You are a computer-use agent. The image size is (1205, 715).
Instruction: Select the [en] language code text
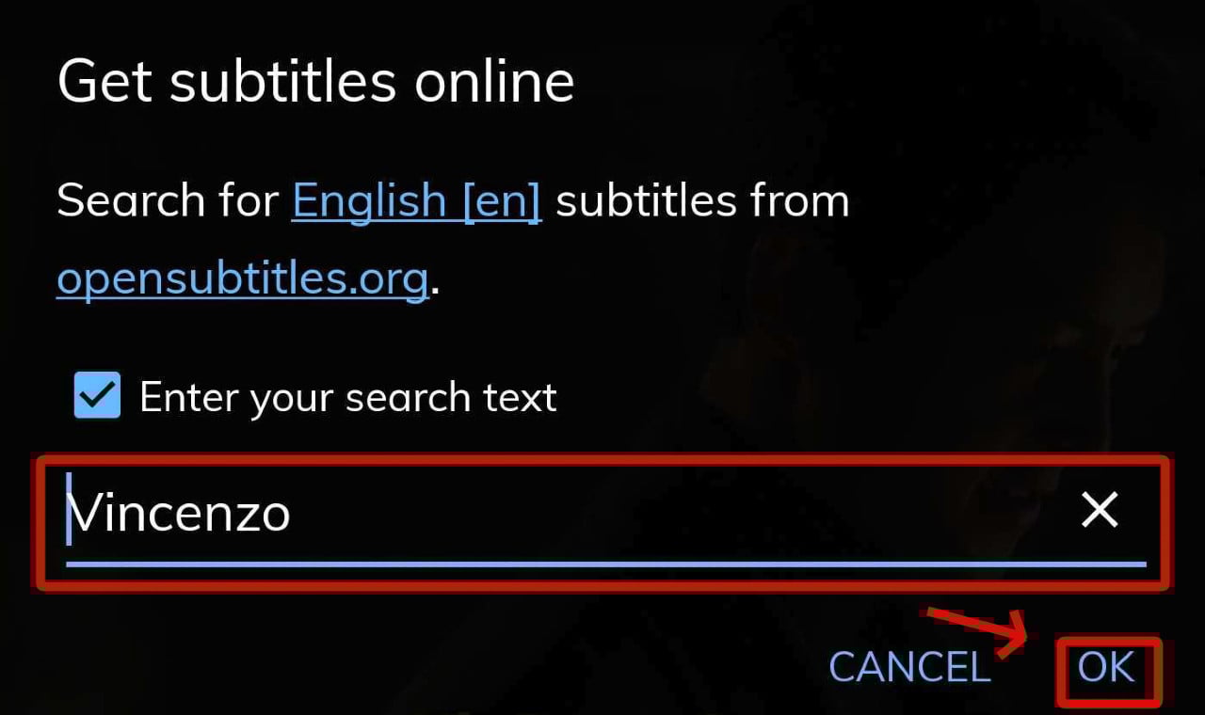[x=502, y=200]
